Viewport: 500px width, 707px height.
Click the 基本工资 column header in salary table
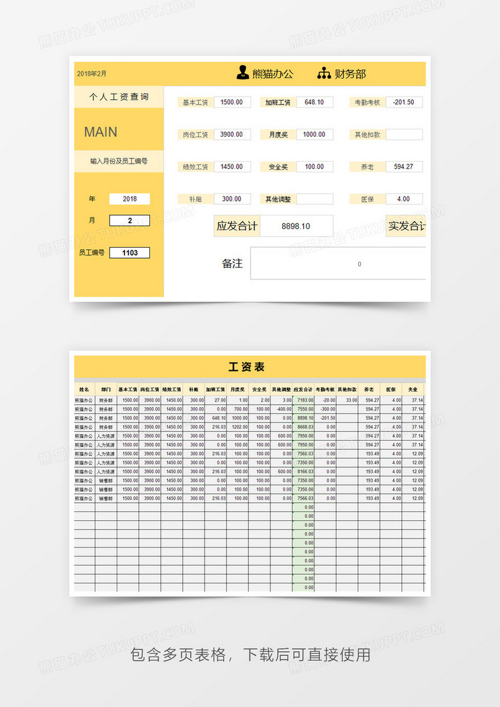coord(128,389)
